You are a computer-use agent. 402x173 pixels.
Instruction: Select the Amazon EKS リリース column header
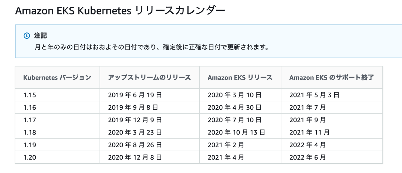click(240, 78)
